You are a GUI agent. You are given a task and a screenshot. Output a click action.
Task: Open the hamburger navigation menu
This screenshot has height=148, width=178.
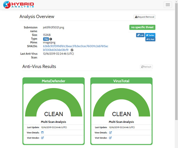pos(168,5)
